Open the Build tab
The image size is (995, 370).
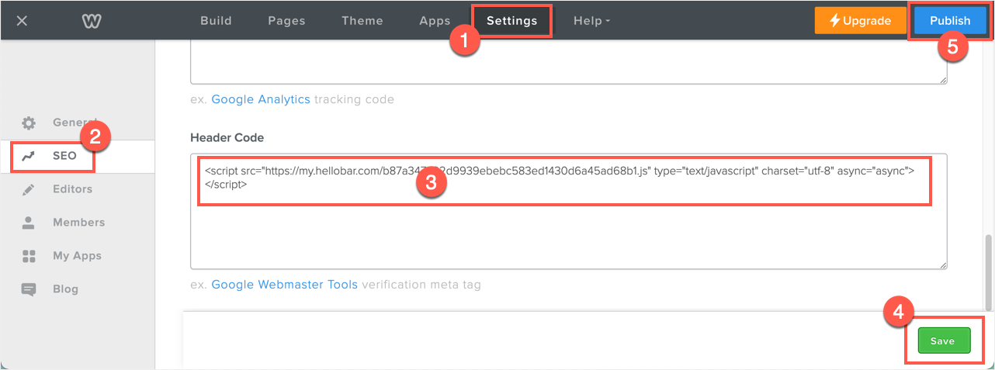pyautogui.click(x=216, y=21)
